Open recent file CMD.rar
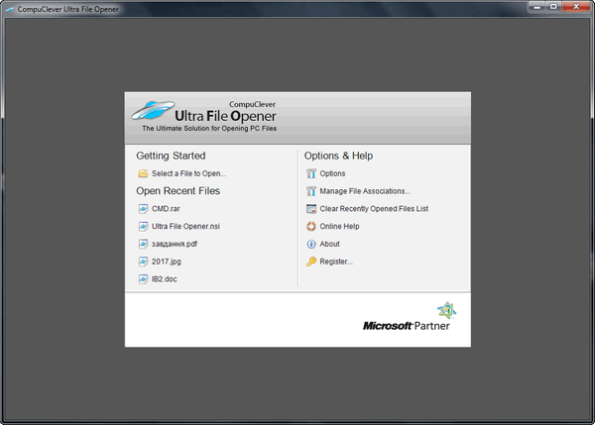This screenshot has width=595, height=425. pyautogui.click(x=166, y=209)
